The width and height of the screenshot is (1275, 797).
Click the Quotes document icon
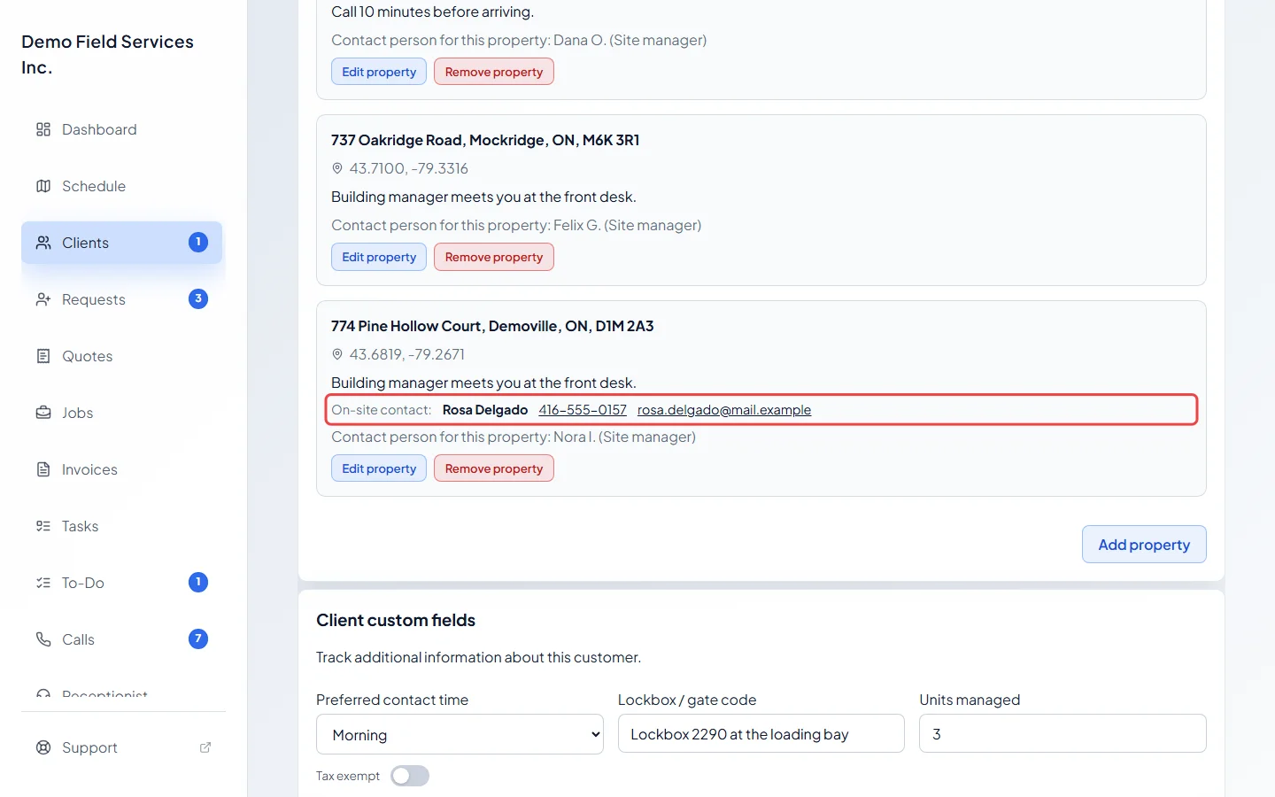(x=43, y=356)
